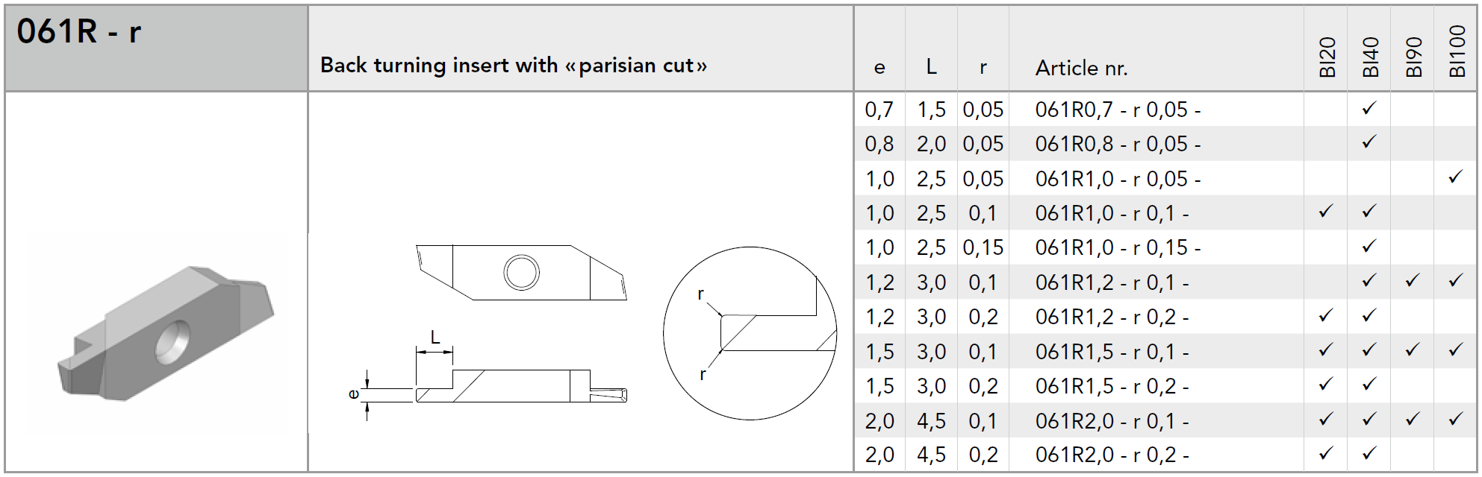This screenshot has height=477, width=1482.
Task: Click the BI20 column header
Action: 1327,57
